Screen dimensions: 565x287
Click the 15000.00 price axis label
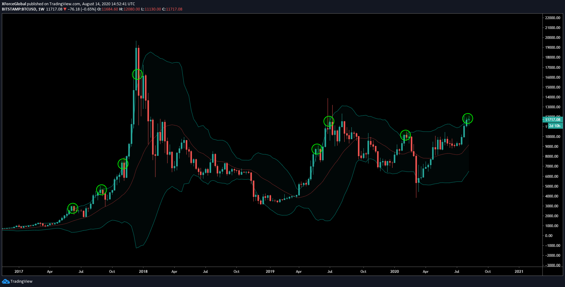(553, 87)
